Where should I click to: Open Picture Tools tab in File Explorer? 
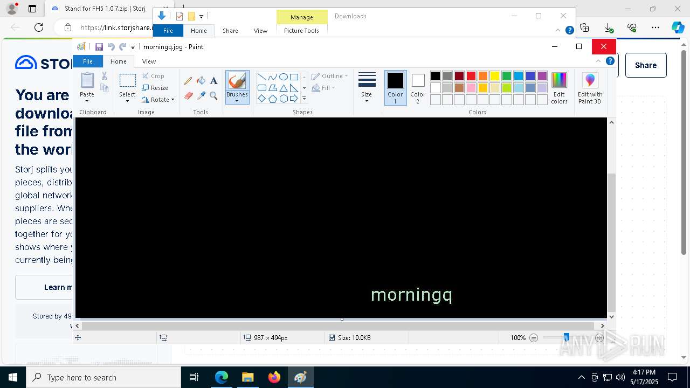coord(301,31)
